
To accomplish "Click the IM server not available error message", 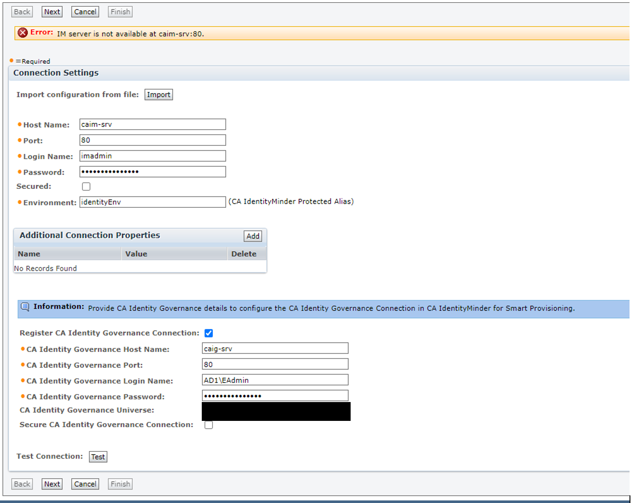I will (x=130, y=34).
